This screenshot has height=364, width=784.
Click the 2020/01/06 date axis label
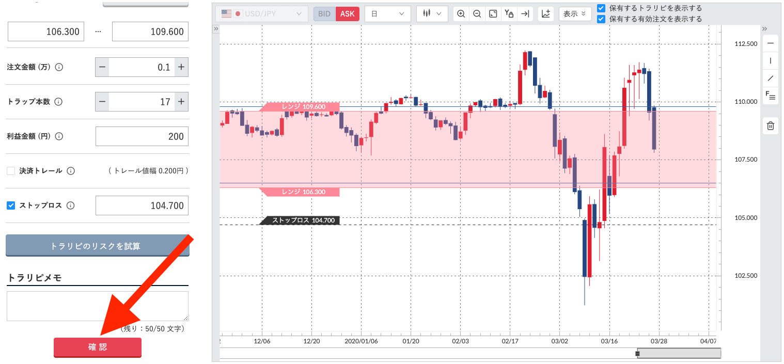[361, 341]
